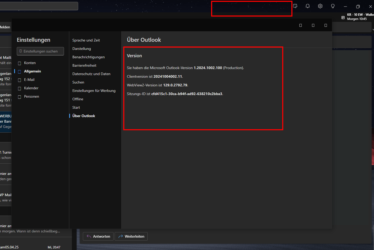Open 'Einstellungen für Werbung' page
The height and width of the screenshot is (250, 374).
pos(94,91)
